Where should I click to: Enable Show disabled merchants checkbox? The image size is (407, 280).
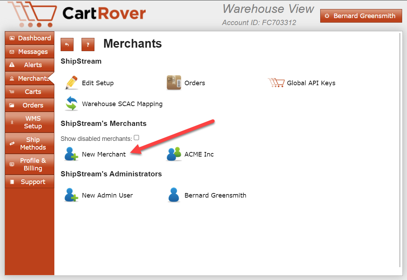[x=137, y=138]
